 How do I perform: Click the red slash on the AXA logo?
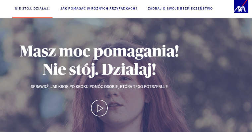coord(244,3)
